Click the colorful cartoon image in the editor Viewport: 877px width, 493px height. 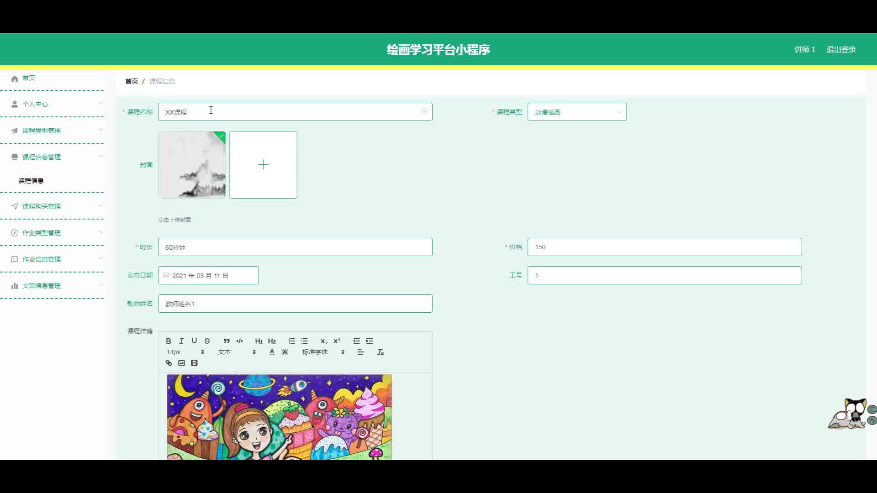click(x=279, y=417)
